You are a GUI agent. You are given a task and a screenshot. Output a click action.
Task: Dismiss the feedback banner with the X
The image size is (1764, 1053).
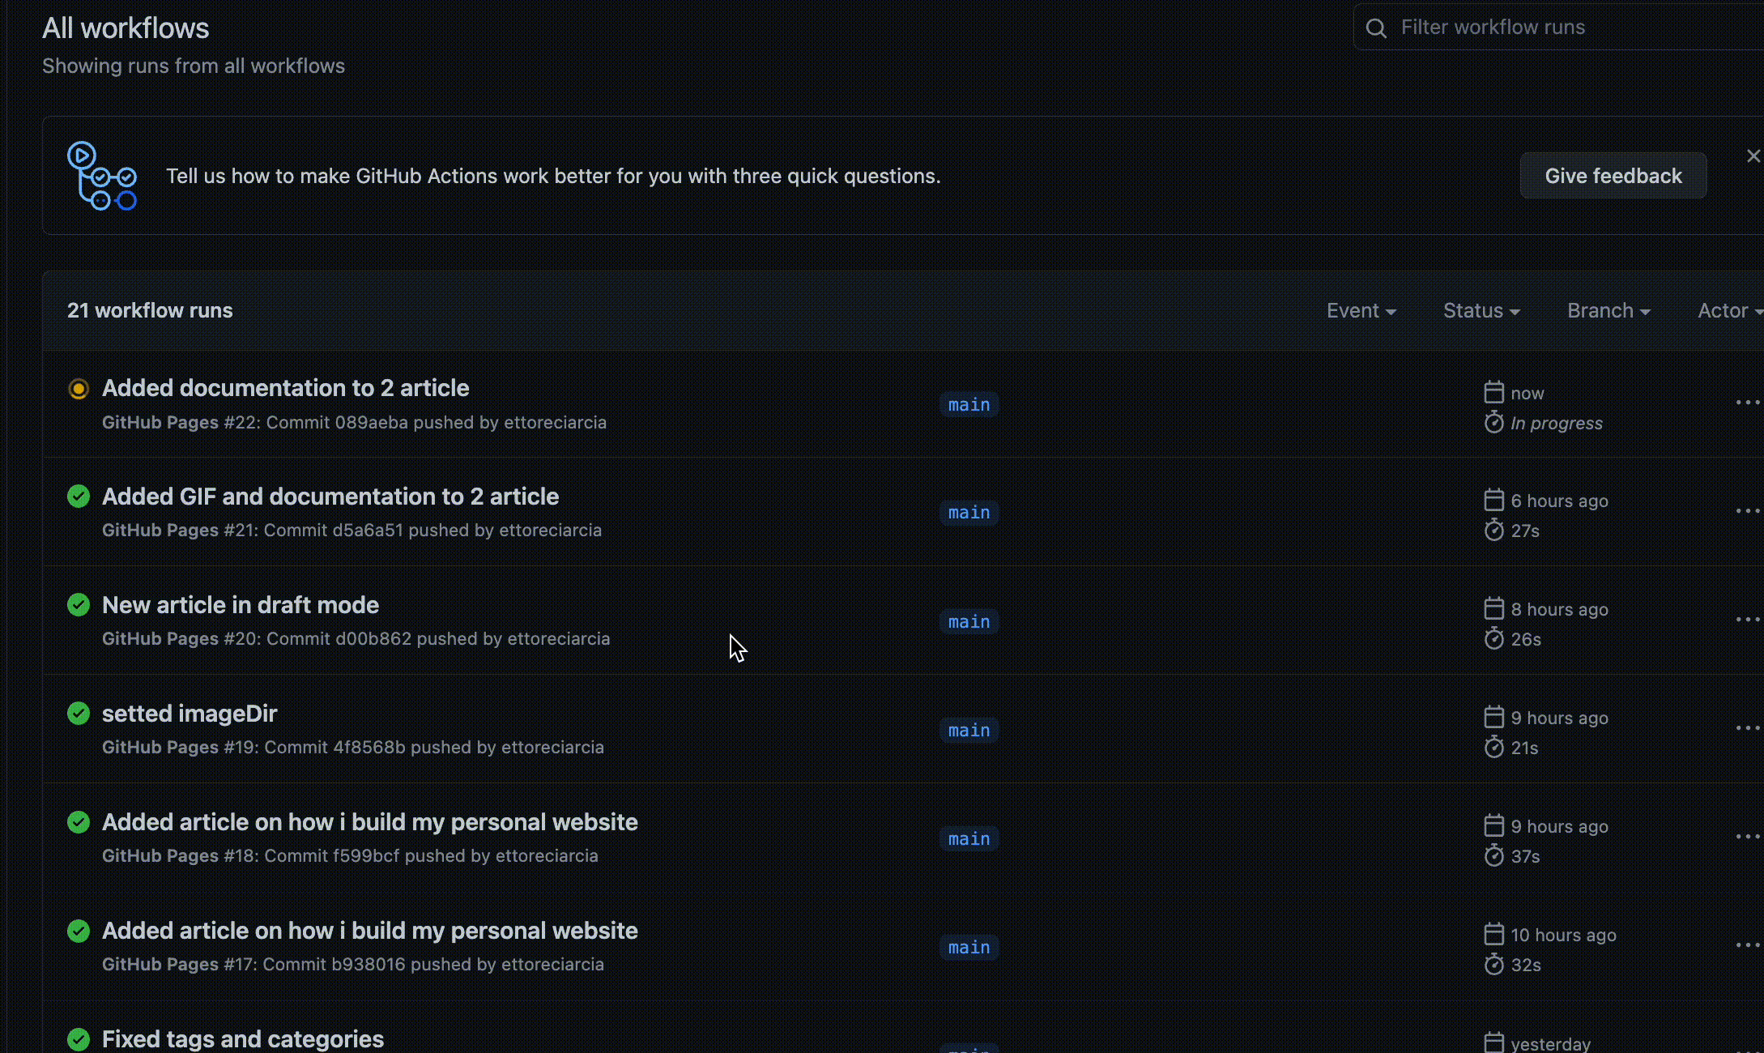click(x=1753, y=156)
